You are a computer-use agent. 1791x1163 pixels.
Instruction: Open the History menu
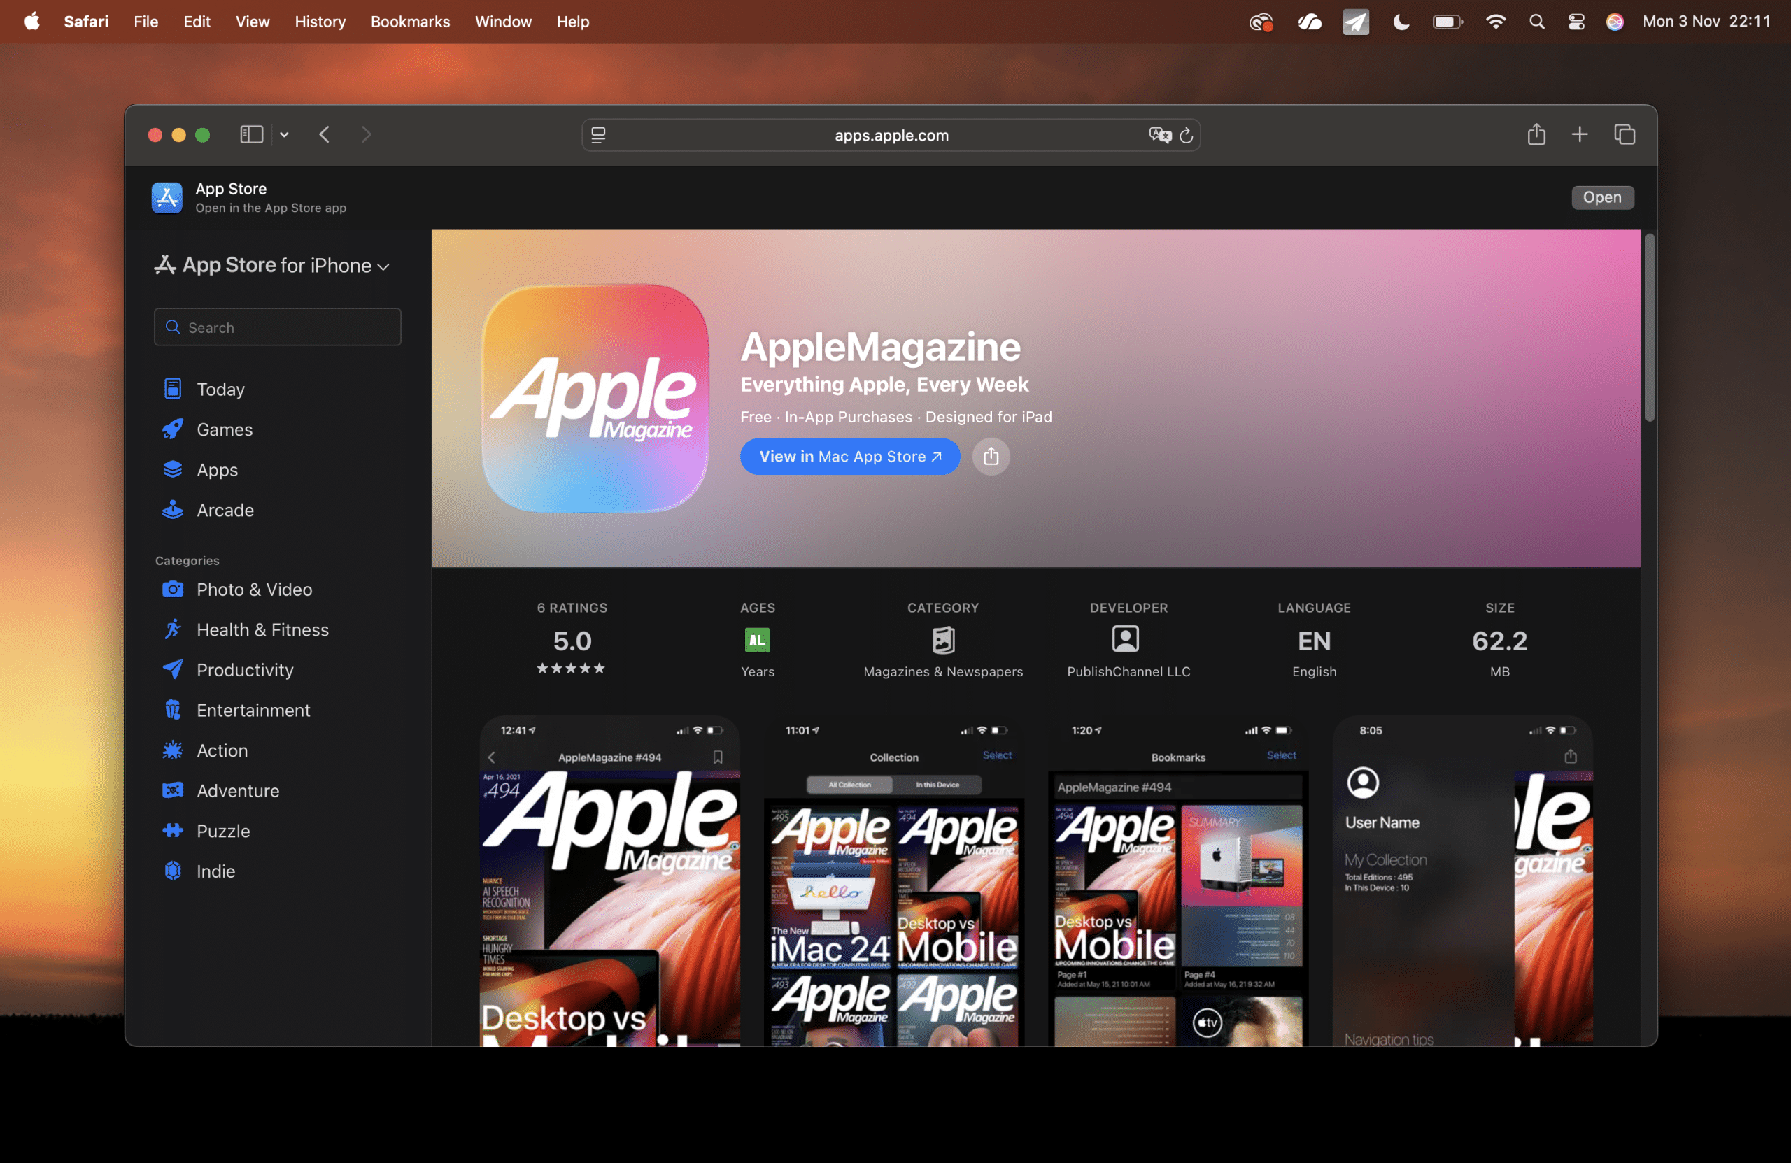click(x=319, y=22)
